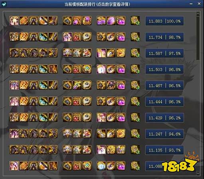Click the vertical scrollbar thumb
Screen dimensions: 204x179
pos(198,38)
